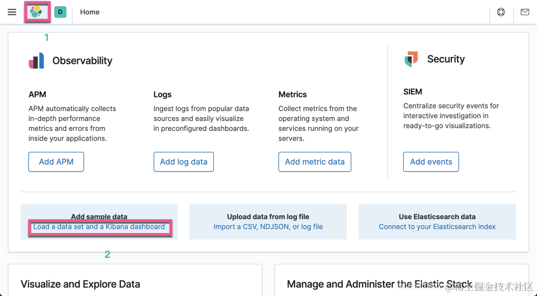This screenshot has width=537, height=296.
Task: Click the Upload data from log file title
Action: click(x=268, y=217)
